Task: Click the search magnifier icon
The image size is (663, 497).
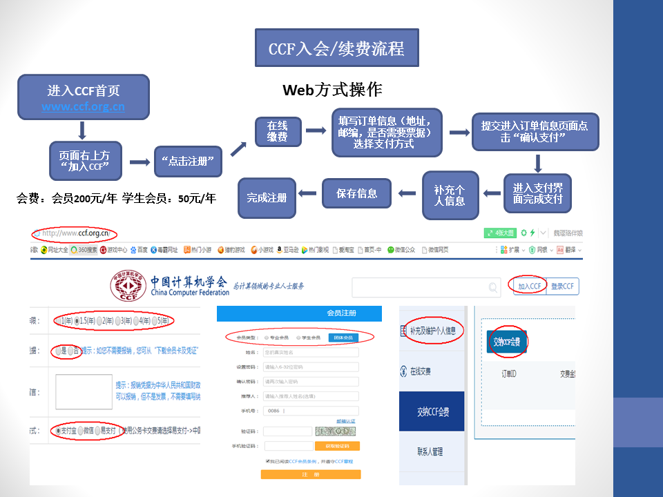Action: (493, 287)
